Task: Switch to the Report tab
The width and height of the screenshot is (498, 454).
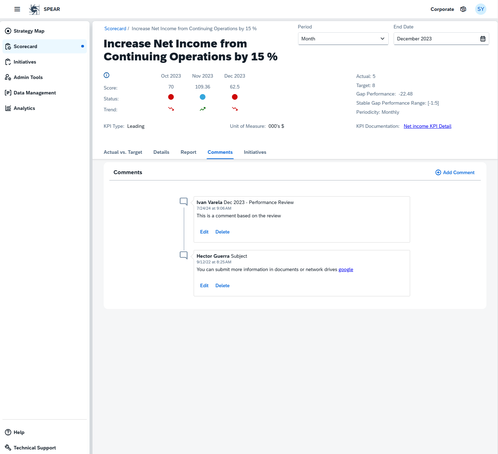Action: point(188,152)
